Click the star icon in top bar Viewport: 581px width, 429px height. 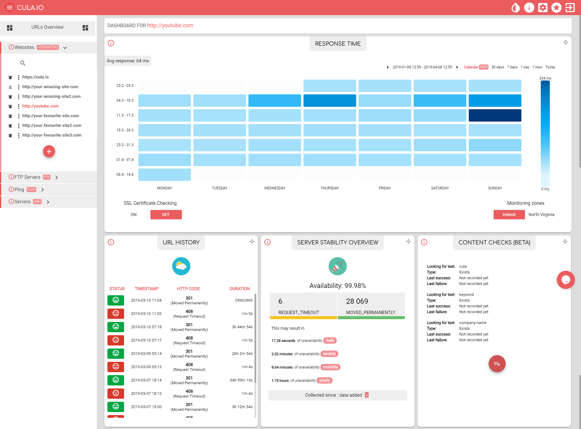click(x=556, y=8)
